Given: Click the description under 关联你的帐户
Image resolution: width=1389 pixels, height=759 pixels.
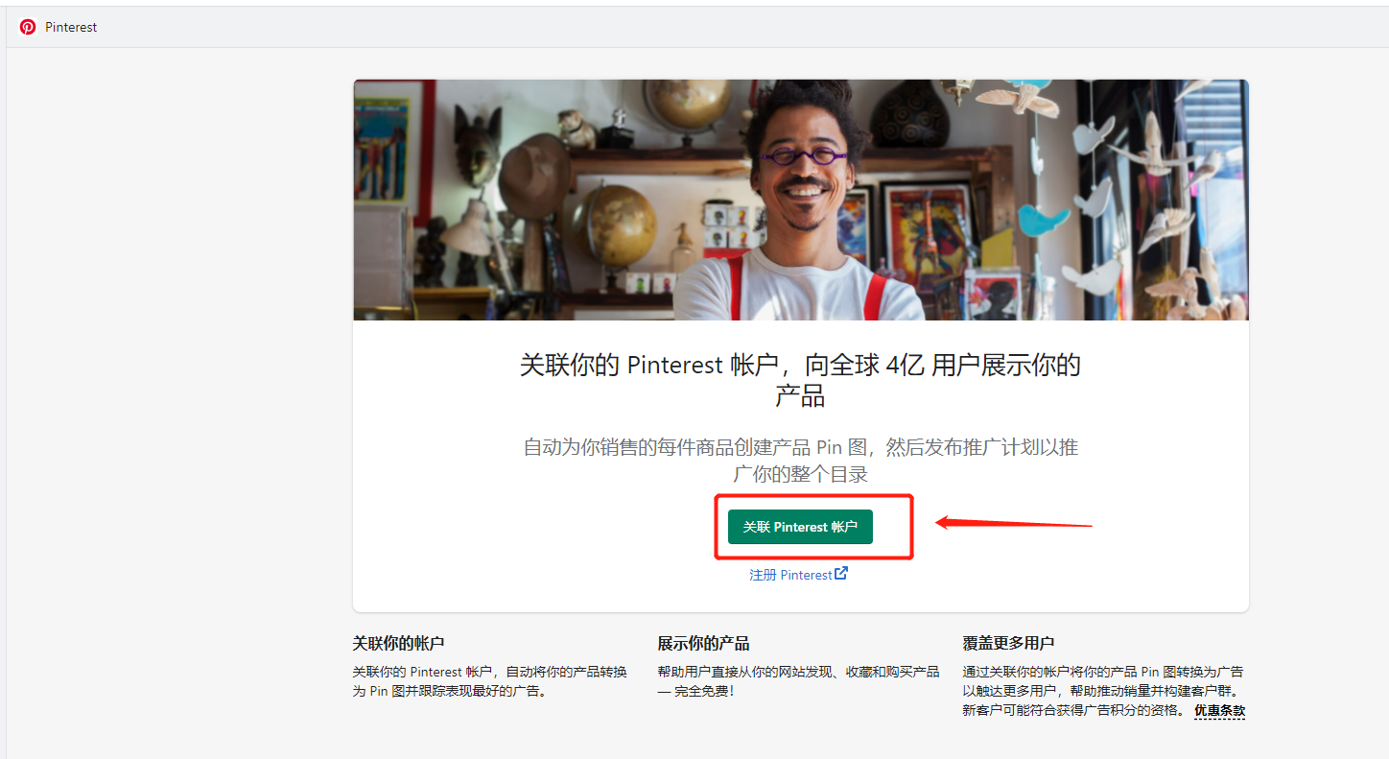Looking at the screenshot, I should tap(490, 681).
